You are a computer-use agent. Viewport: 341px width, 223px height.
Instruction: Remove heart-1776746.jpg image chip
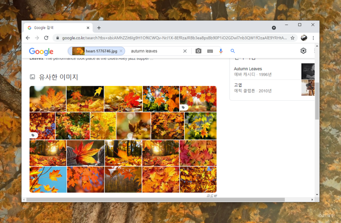coord(121,51)
